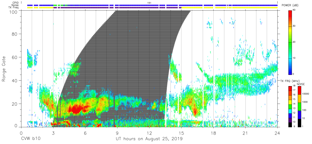This screenshot has width=312, height=144.
Task: Click the 40 tick on the Range Gate axis
Action: point(15,81)
